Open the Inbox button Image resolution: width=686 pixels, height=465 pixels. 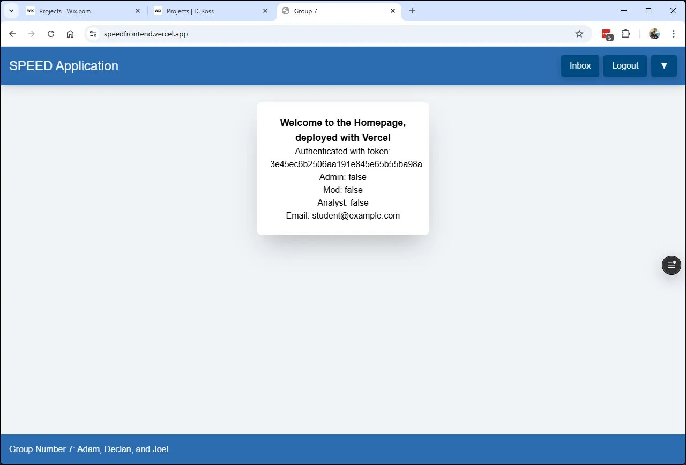[580, 66]
